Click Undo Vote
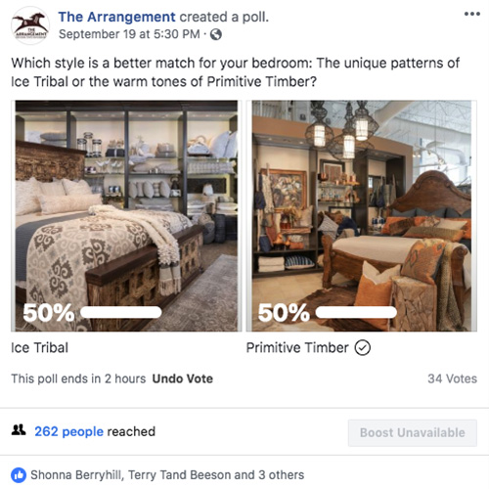The image size is (489, 489). [x=183, y=378]
